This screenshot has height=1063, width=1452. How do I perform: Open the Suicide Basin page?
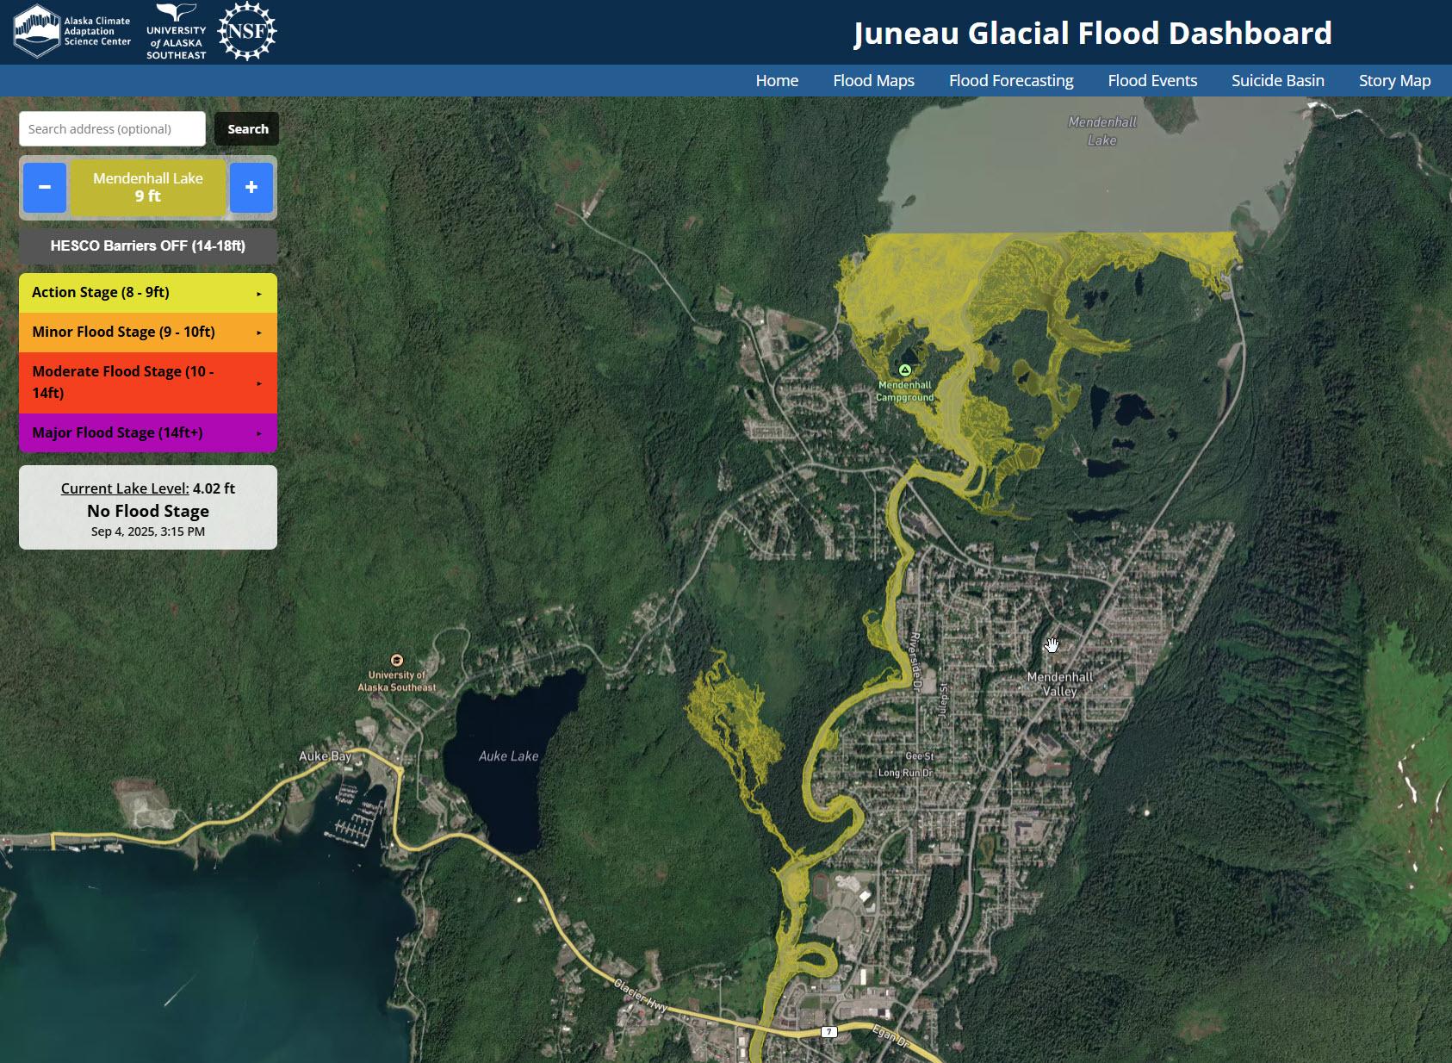1278,81
